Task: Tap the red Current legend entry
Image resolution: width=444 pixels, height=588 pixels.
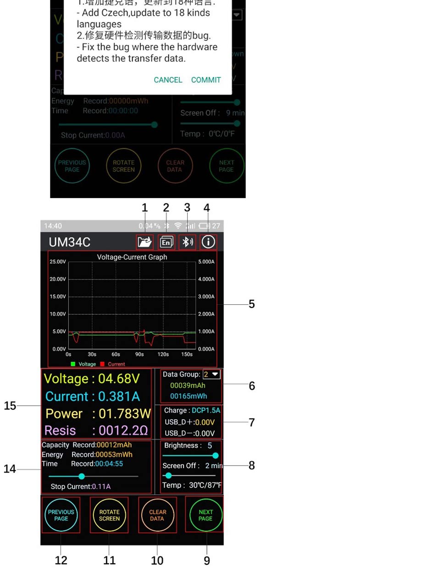Action: coord(112,364)
